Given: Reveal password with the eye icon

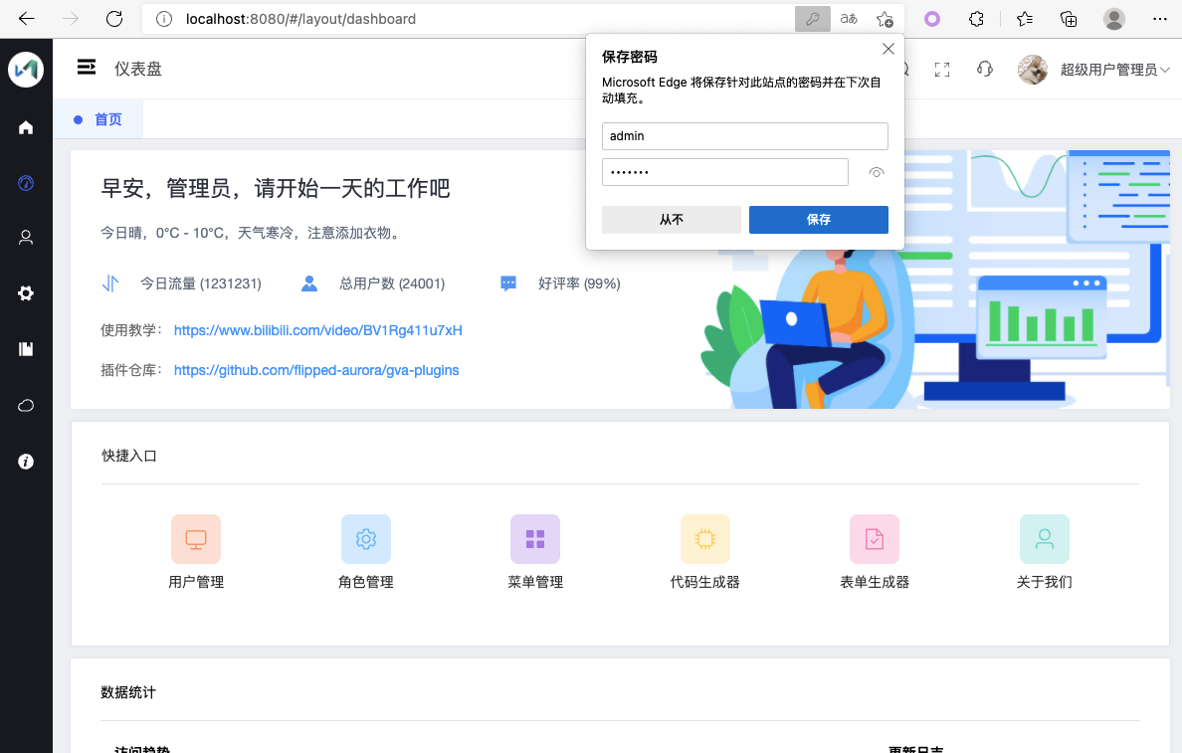Looking at the screenshot, I should (876, 173).
